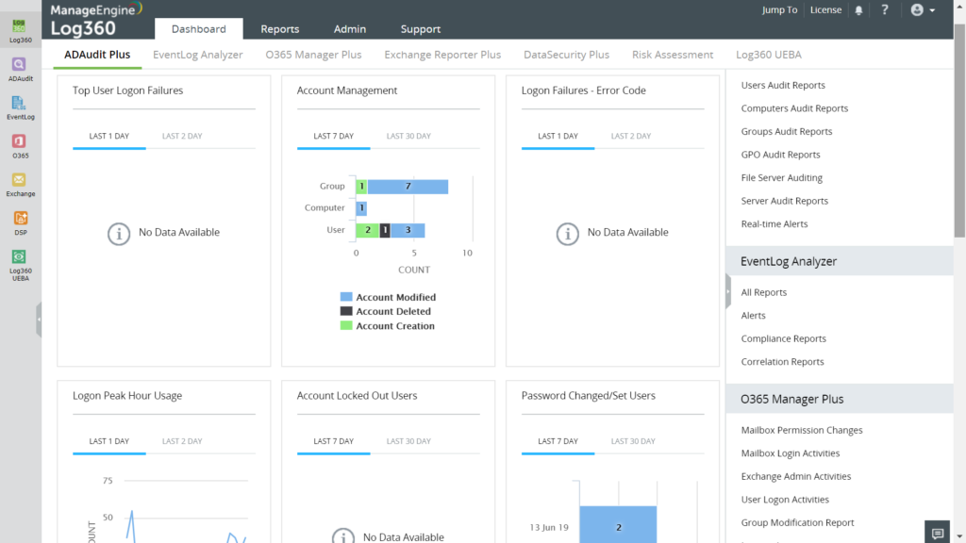Open Users Audit Reports link
966x543 pixels.
point(783,85)
